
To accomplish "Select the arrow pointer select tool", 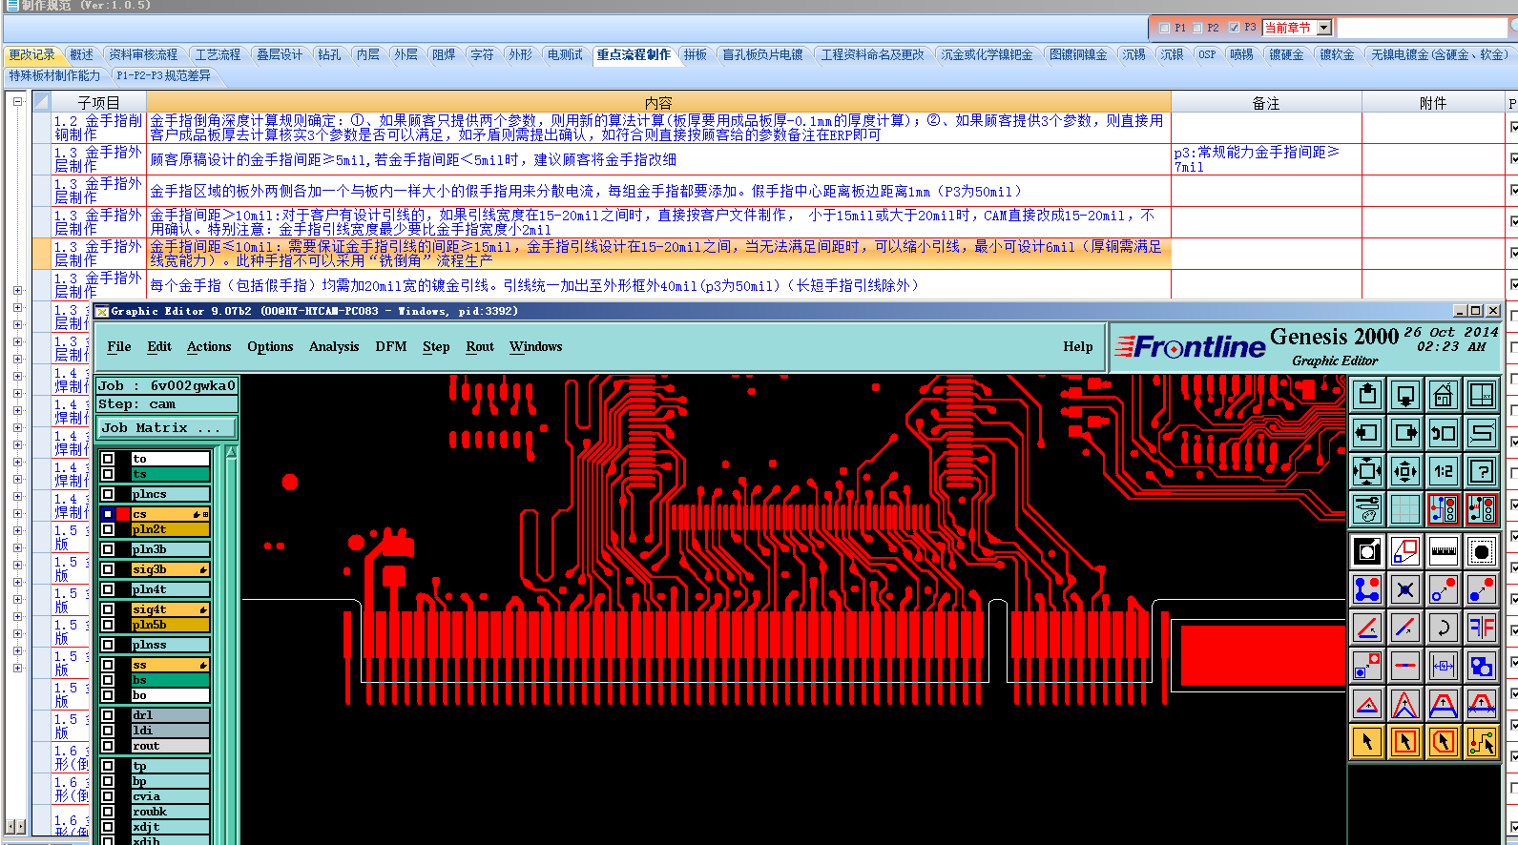I will pyautogui.click(x=1367, y=742).
